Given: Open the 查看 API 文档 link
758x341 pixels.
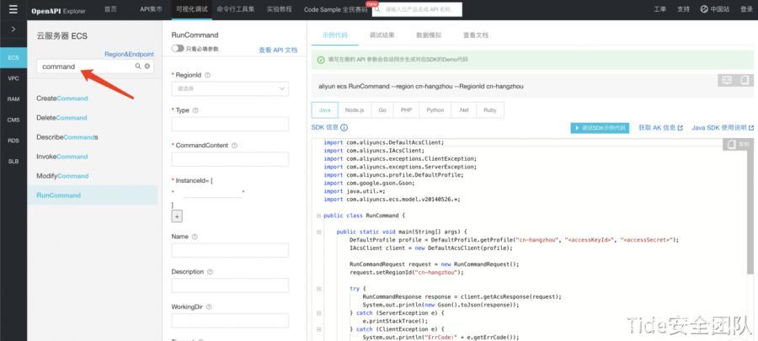Looking at the screenshot, I should tap(278, 50).
